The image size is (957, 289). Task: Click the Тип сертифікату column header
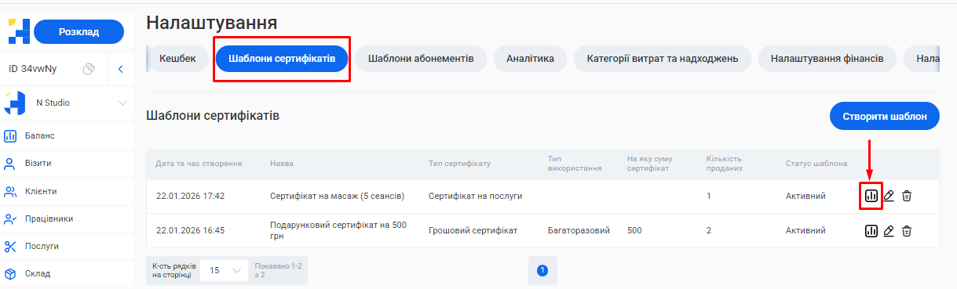(459, 164)
